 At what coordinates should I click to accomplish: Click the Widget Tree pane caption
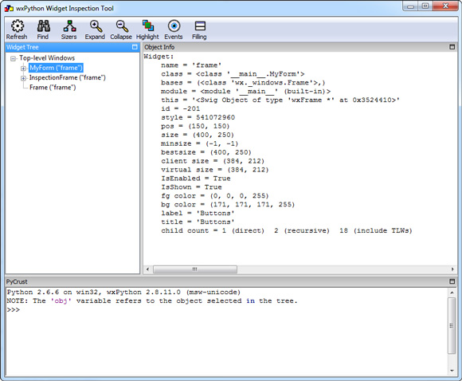22,47
